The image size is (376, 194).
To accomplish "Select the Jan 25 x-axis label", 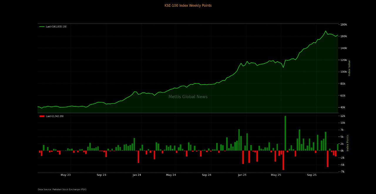I will tap(242, 175).
